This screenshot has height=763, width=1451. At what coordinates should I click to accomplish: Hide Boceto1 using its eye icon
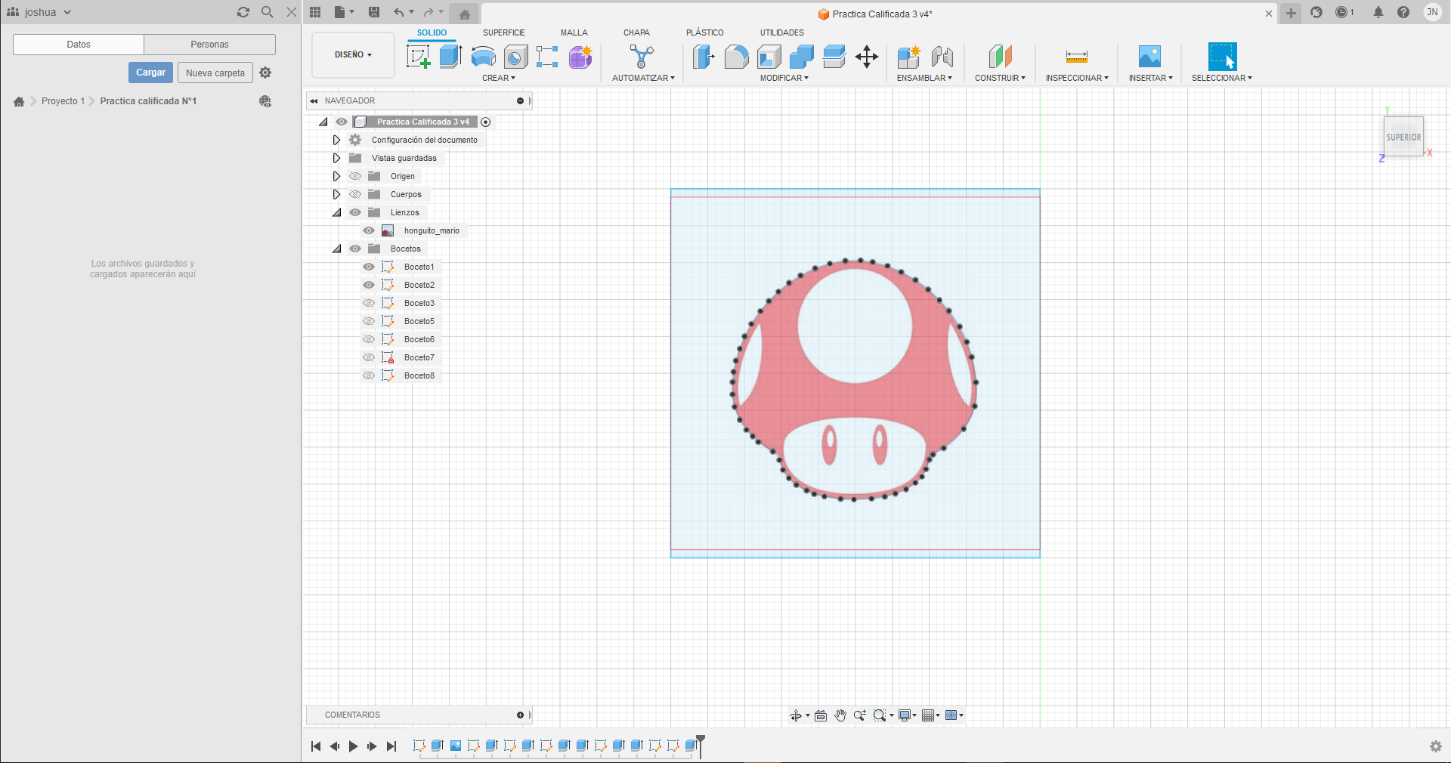(x=369, y=267)
